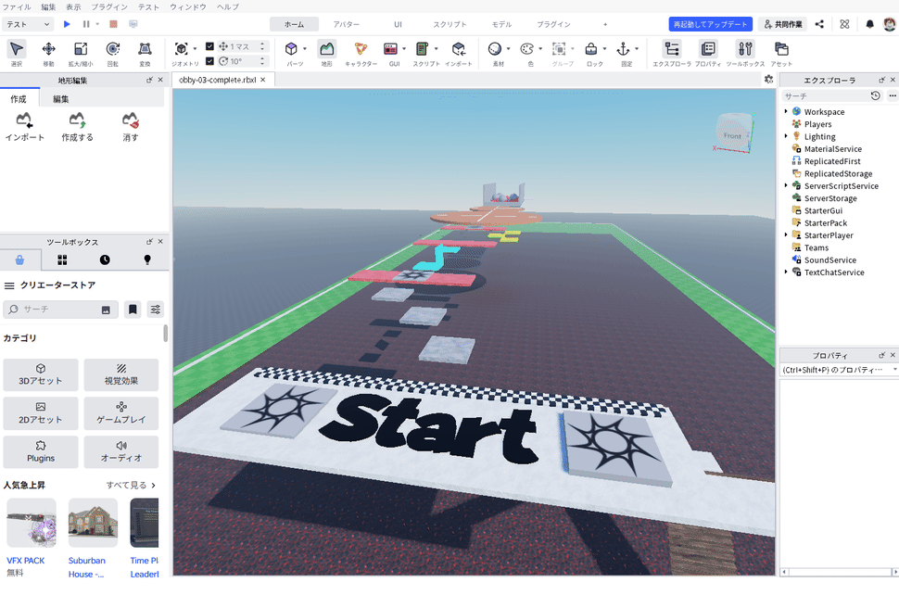899x595 pixels.
Task: Click the ジオメトリ cube icon
Action: pyautogui.click(x=181, y=49)
